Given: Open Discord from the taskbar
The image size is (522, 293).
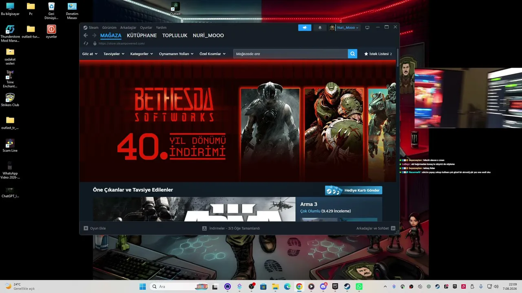Looking at the screenshot, I should tap(323, 286).
